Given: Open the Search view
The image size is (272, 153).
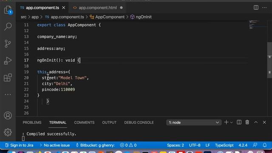Looking at the screenshot, I should 8,26.
